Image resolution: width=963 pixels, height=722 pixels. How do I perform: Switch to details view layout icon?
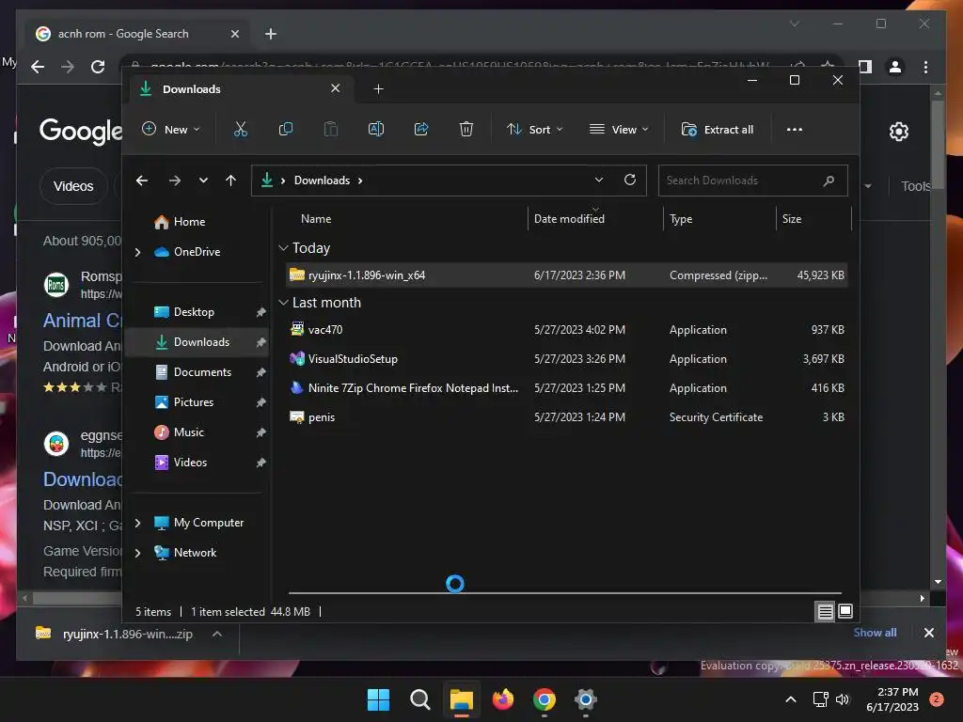(825, 611)
